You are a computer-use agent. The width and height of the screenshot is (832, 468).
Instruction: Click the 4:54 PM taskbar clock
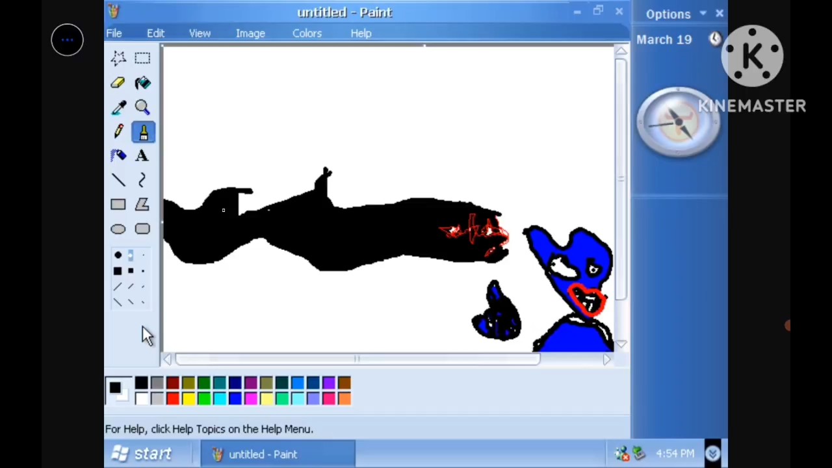point(675,454)
